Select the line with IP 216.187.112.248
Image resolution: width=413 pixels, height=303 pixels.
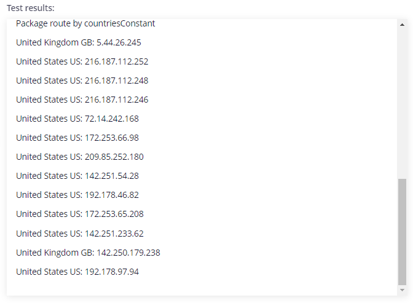coord(82,81)
